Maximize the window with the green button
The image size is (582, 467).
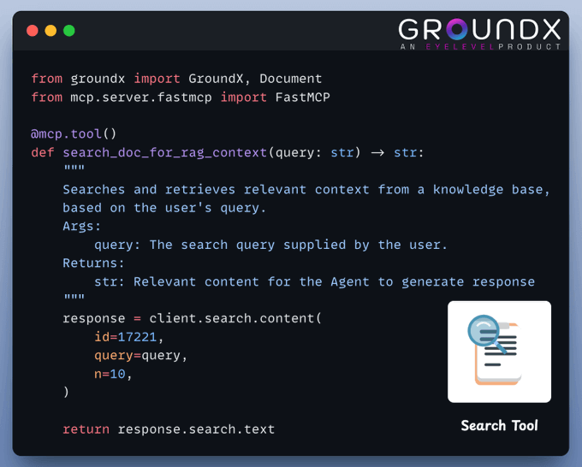tap(69, 31)
